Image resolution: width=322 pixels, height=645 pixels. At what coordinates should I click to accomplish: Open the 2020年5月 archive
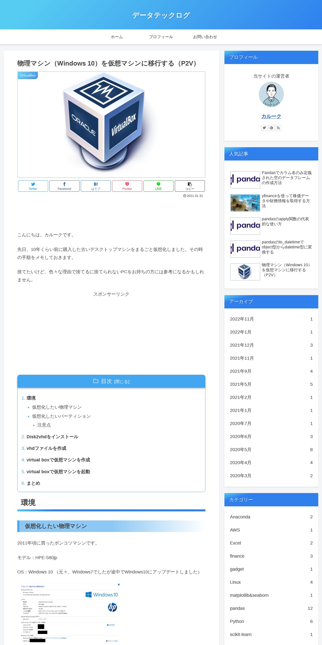(271, 450)
